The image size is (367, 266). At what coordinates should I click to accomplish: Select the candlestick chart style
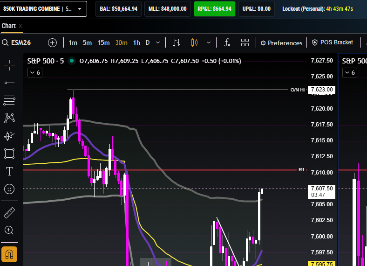(x=194, y=42)
